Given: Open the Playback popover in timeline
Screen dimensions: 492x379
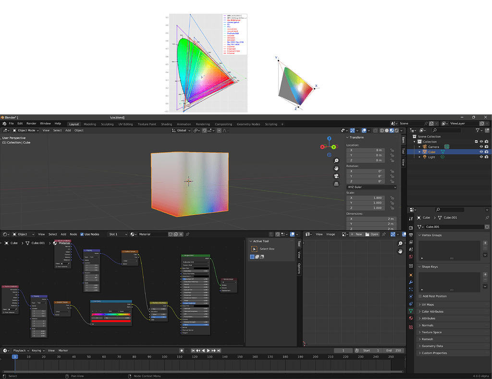Looking at the screenshot, I should click(21, 351).
